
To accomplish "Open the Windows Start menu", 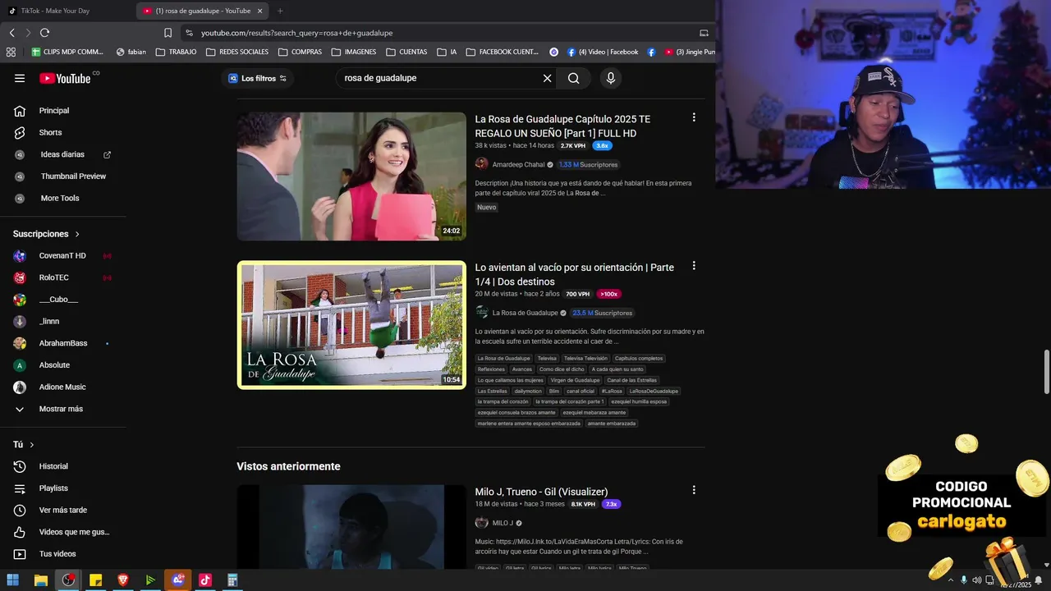I will point(13,580).
